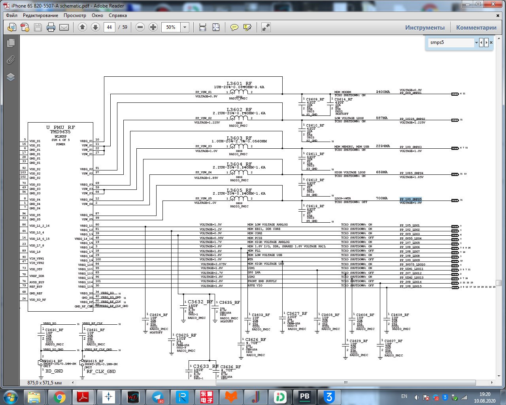Image resolution: width=506 pixels, height=405 pixels.
Task: Click the vertical scrollbar thumb
Action: click(x=499, y=283)
